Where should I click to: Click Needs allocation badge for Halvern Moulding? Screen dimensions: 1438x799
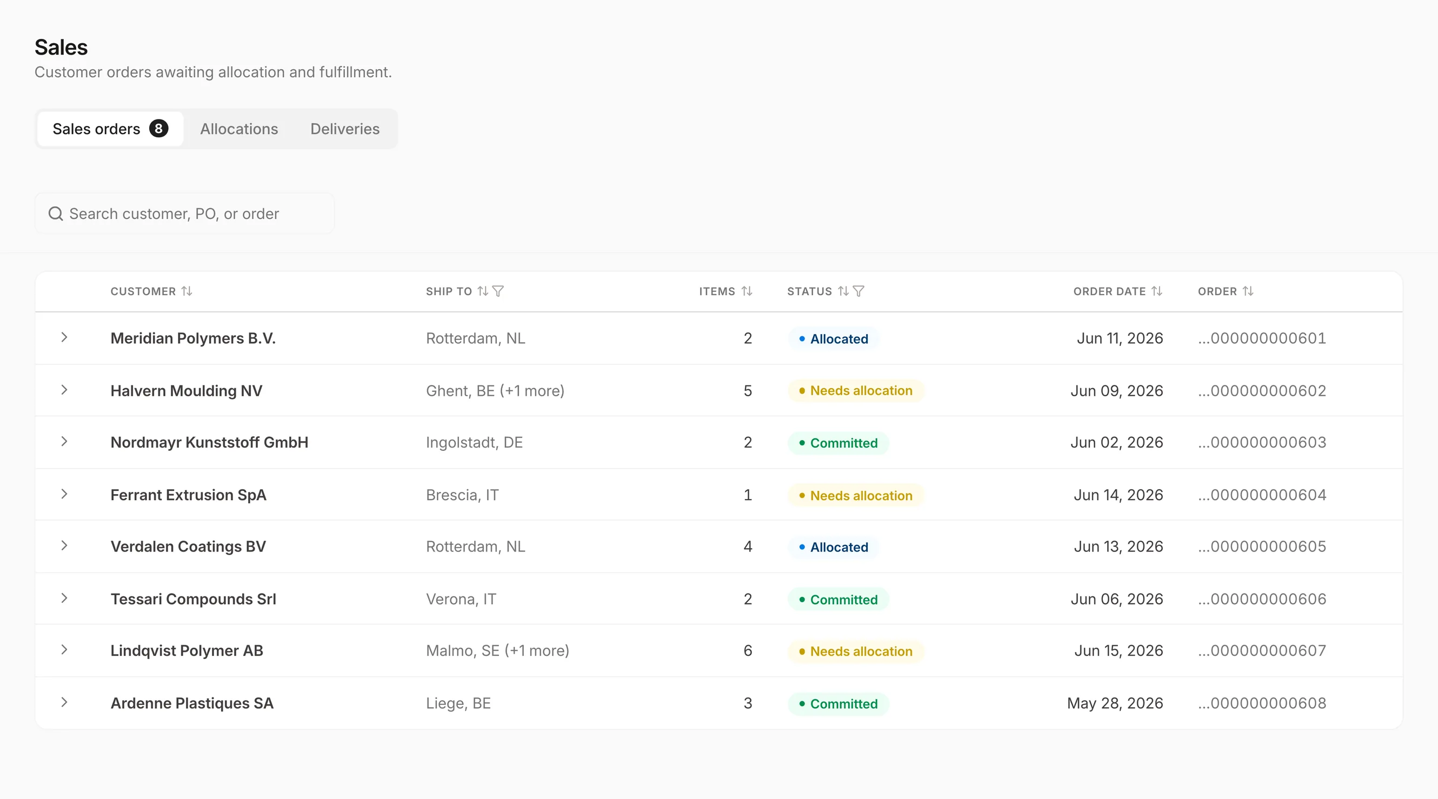click(x=856, y=390)
